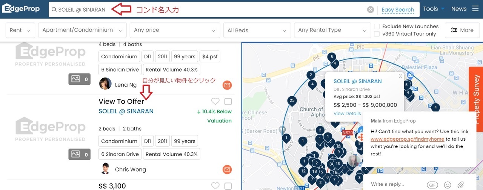
Task: Attach a file in chat
Action: (461, 185)
